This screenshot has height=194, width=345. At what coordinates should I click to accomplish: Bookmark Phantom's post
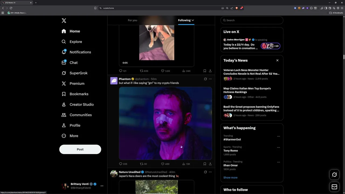point(205,164)
